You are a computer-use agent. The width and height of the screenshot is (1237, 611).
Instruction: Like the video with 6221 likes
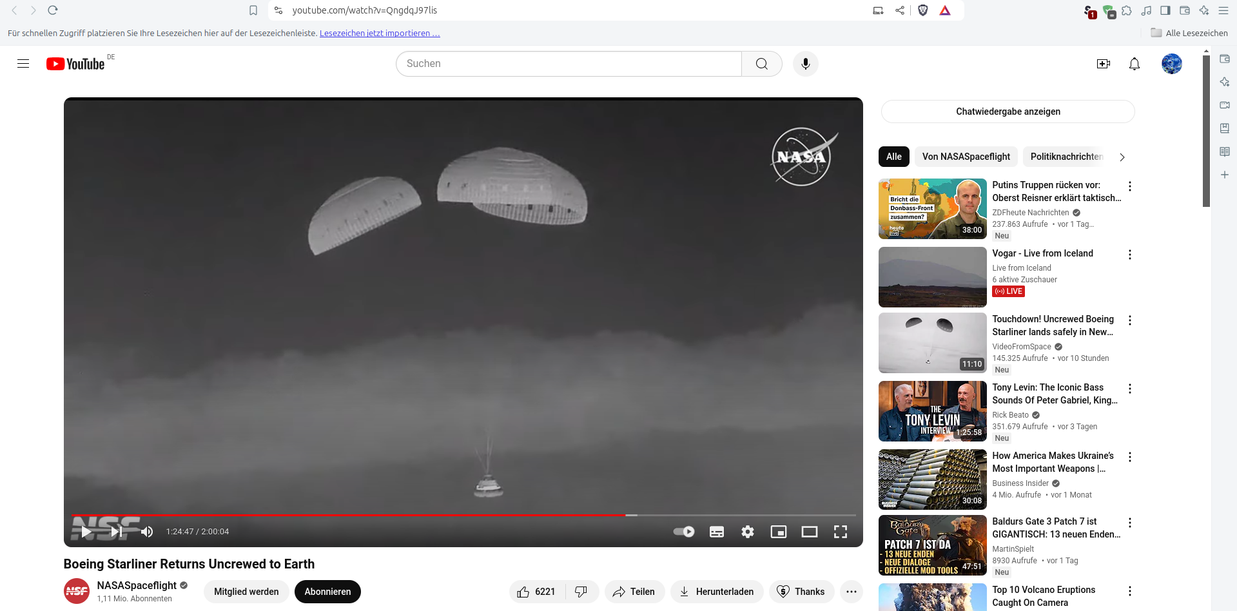pos(536,592)
